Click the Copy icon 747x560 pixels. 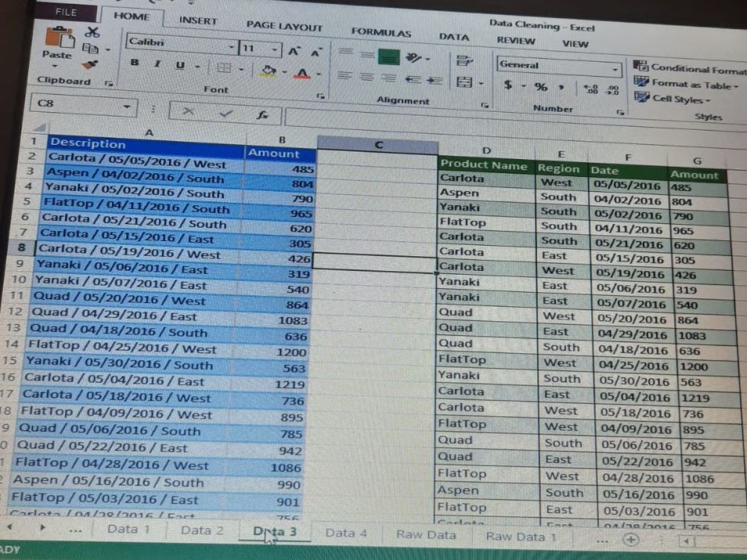[x=90, y=48]
